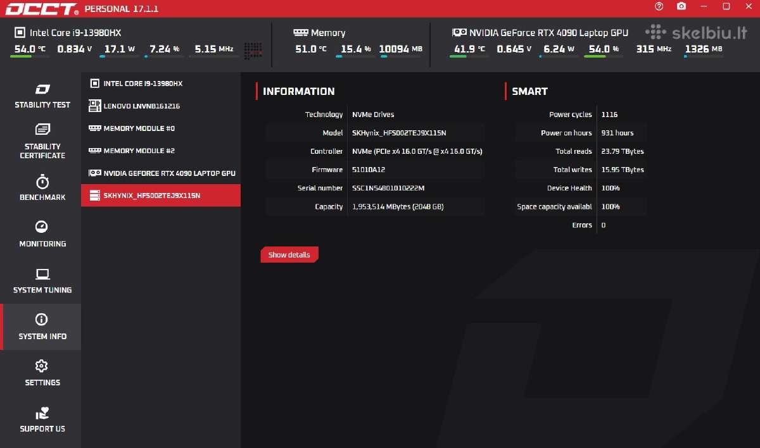This screenshot has width=760, height=448.
Task: Open the help question mark icon
Action: point(659,6)
